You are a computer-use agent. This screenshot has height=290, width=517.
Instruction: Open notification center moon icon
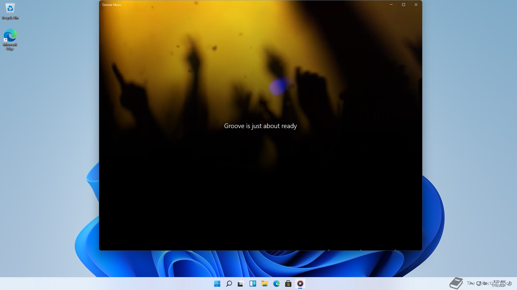pos(510,284)
